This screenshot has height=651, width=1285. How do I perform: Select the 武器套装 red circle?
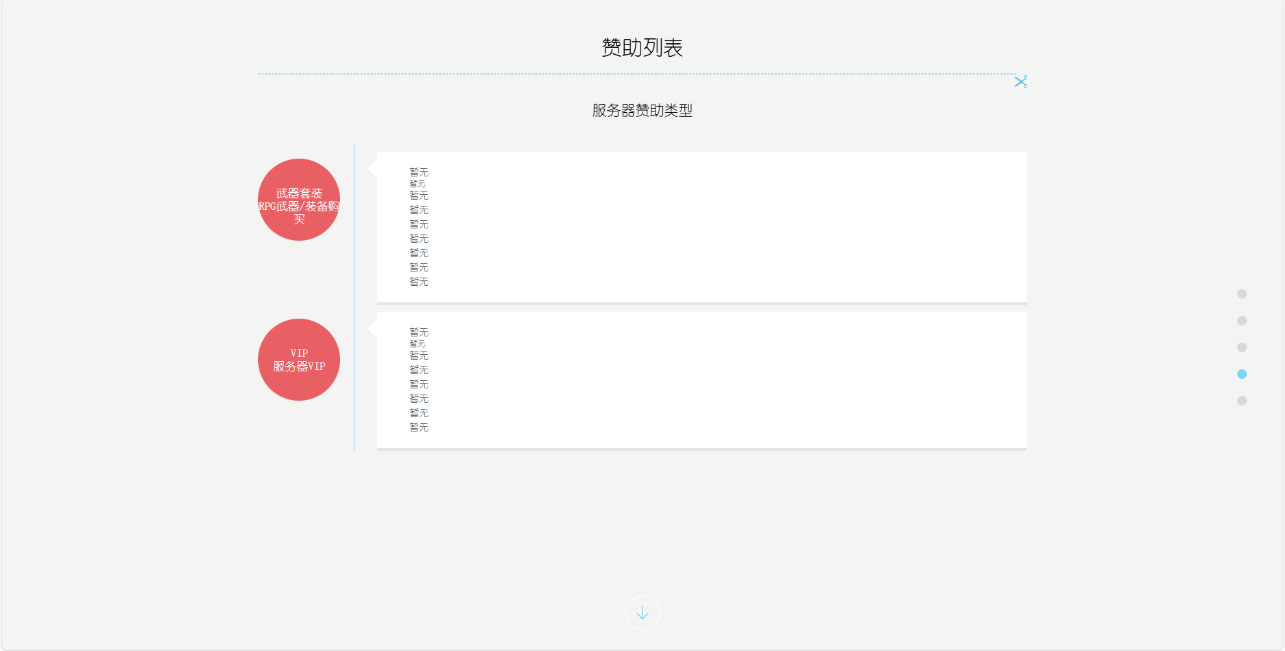coord(299,200)
